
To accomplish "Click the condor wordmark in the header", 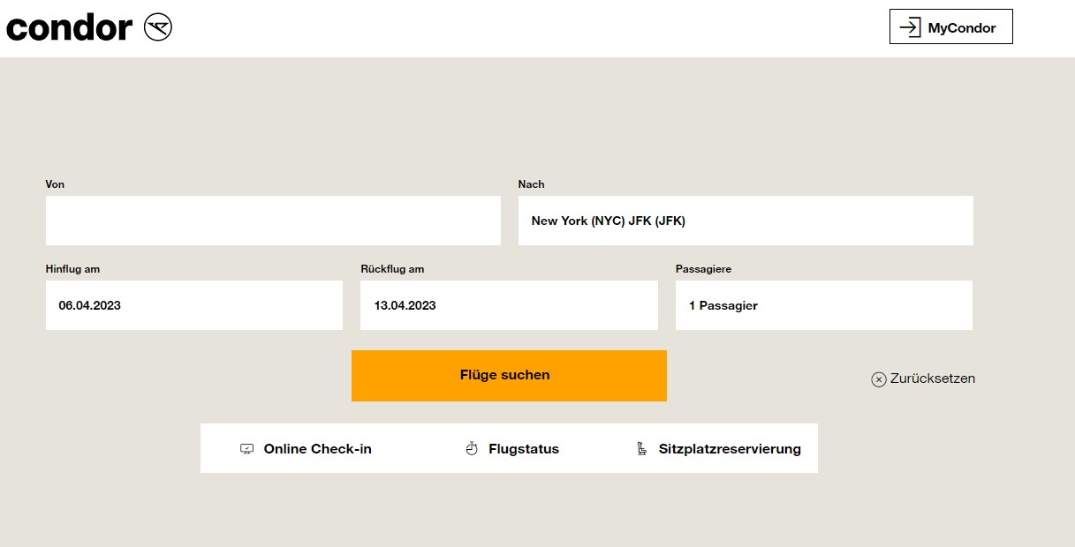I will (x=69, y=26).
